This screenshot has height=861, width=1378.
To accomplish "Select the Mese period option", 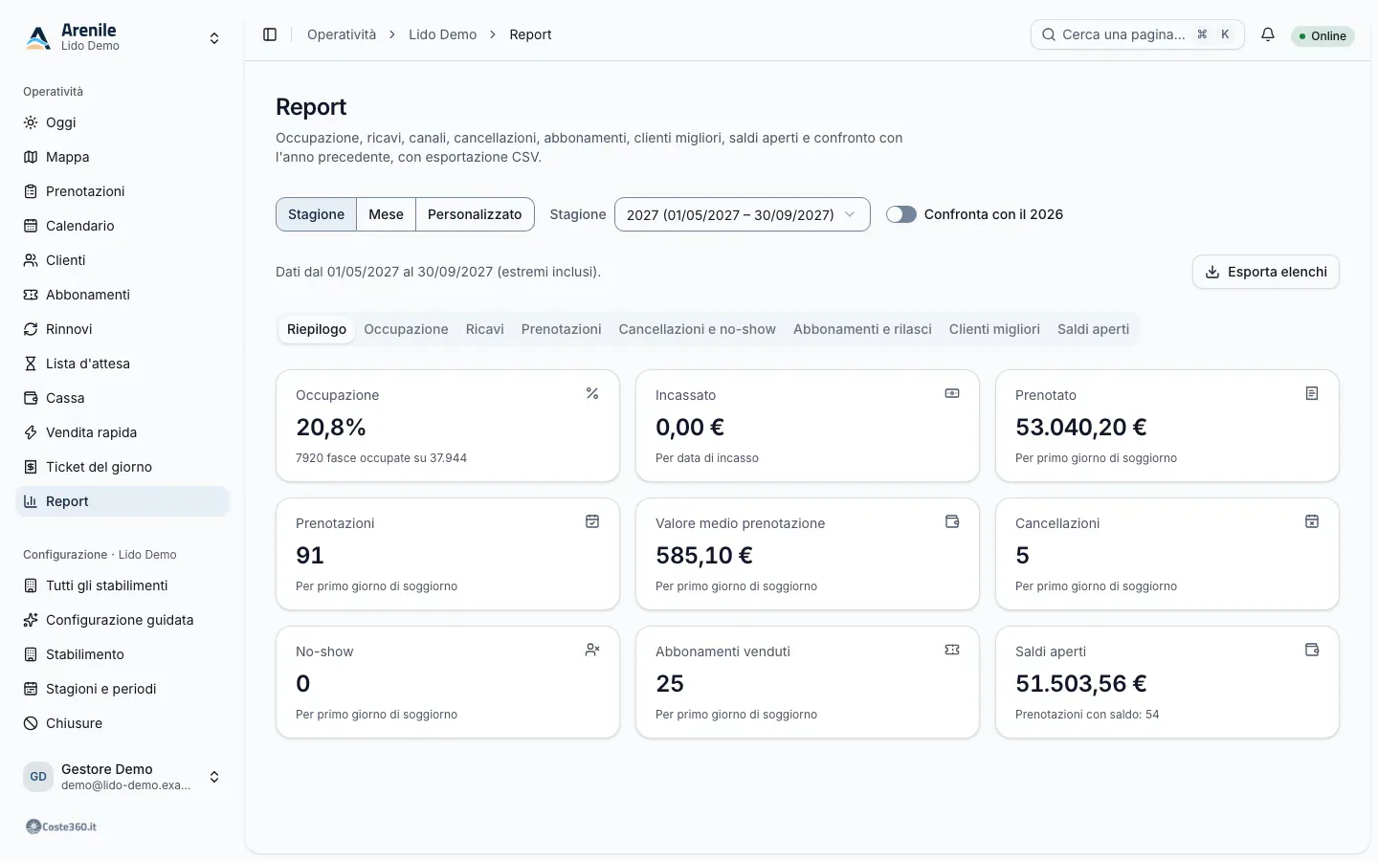I will pyautogui.click(x=386, y=214).
